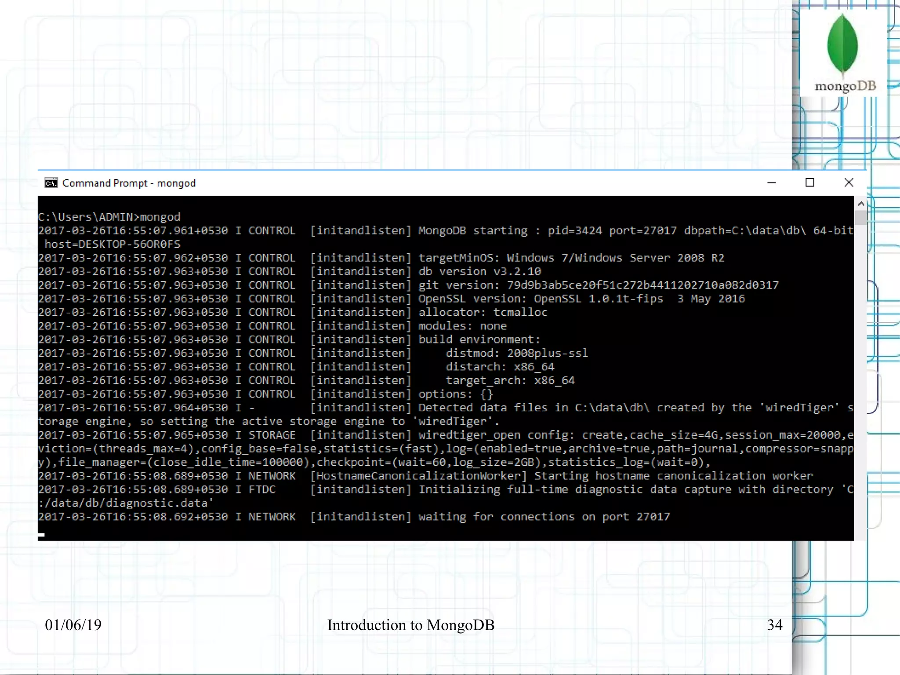Click the terminal scrollbar thumb

(x=861, y=217)
